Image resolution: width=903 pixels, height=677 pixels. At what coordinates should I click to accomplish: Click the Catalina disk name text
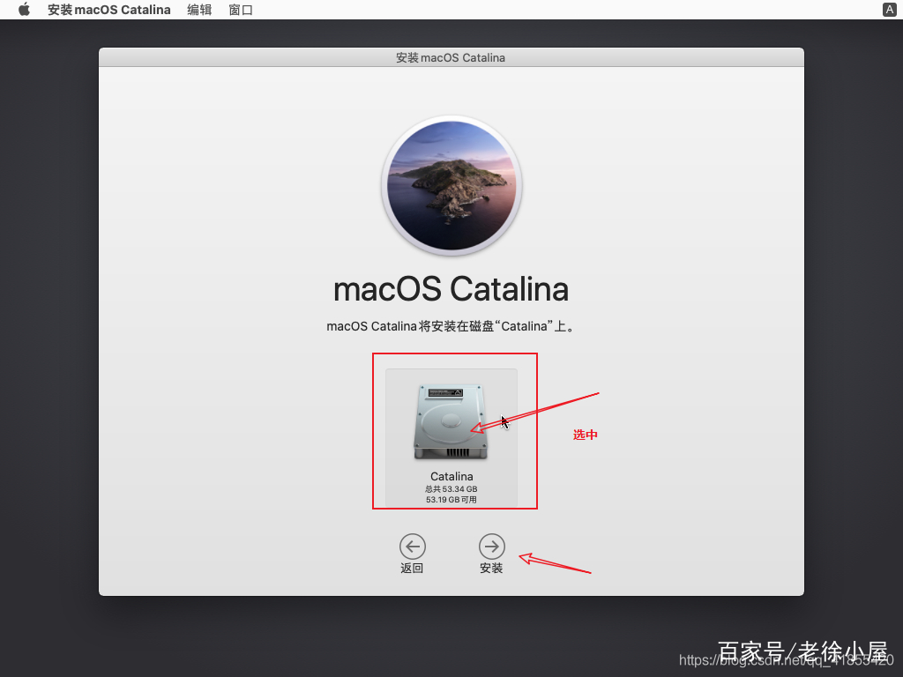(x=451, y=476)
